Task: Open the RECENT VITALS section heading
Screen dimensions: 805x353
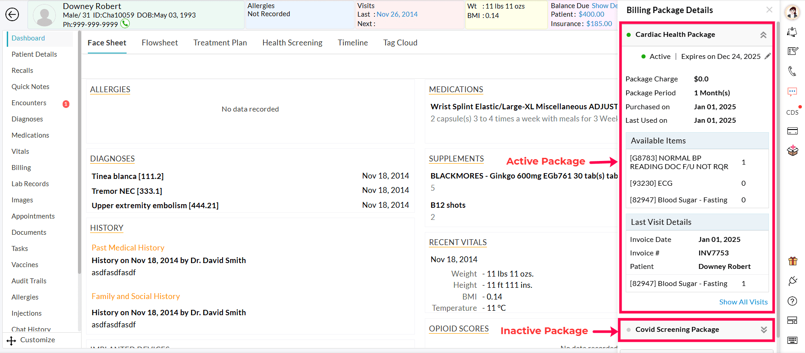Action: (458, 242)
